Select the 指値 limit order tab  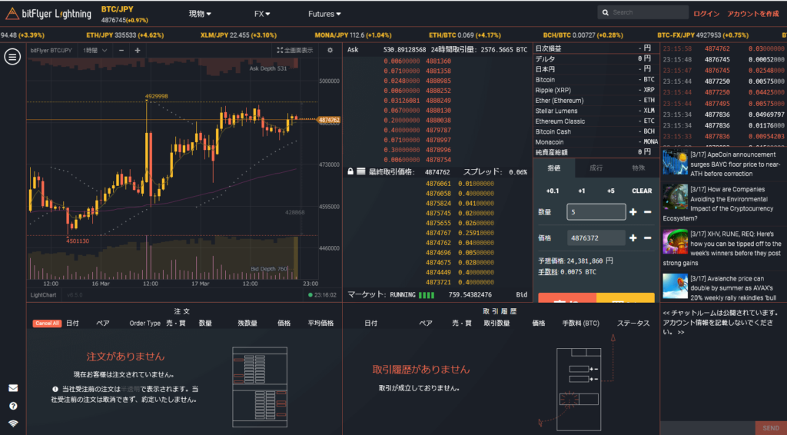(x=554, y=168)
